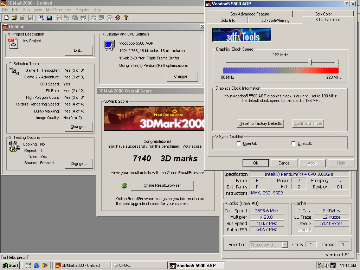Click the greyed-out closed folder toolbar icon
This screenshot has height=270, width=360.
(22, 18)
